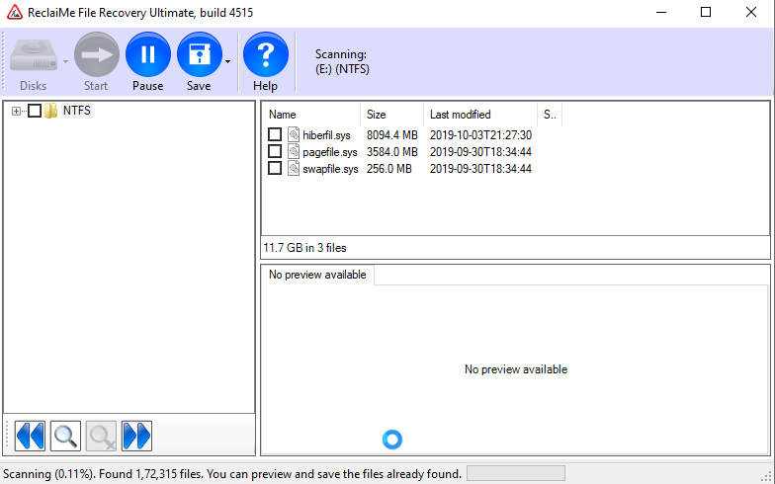
Task: Select the pagefile.sys file name
Action: tap(330, 152)
